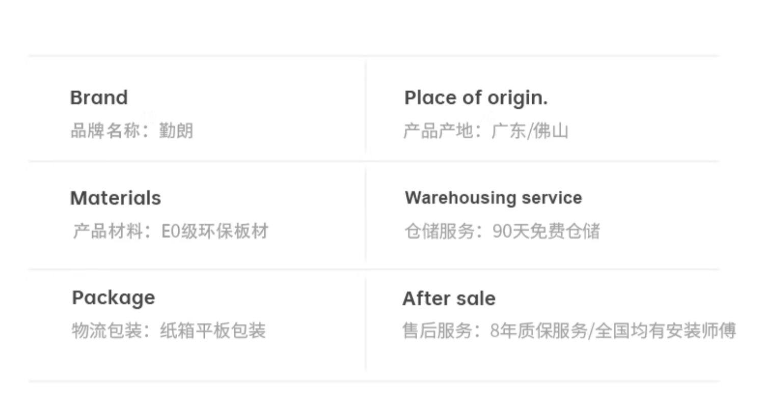Click the vertical divider beside Materials row
Screen dimensions: 764x416
(x=366, y=215)
